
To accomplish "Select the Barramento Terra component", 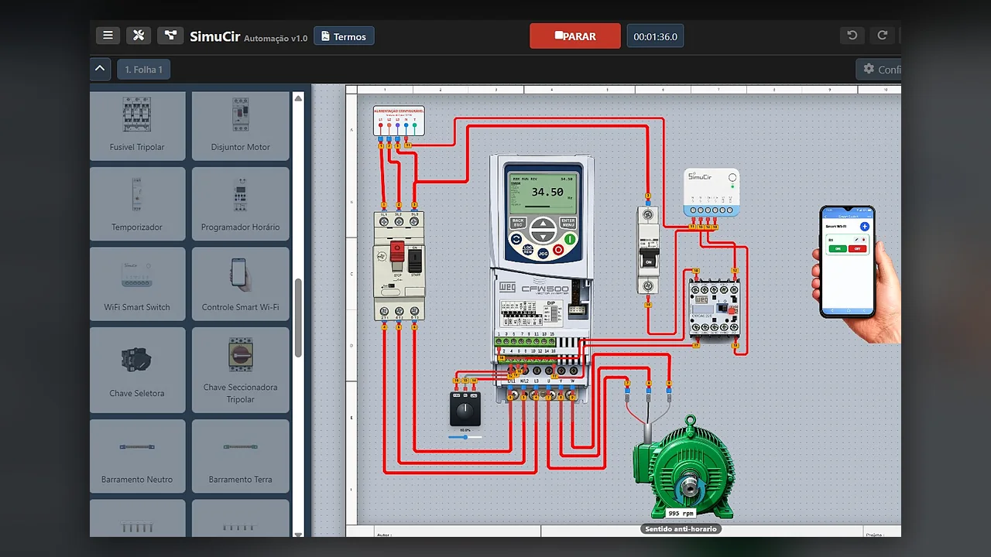I will click(241, 456).
